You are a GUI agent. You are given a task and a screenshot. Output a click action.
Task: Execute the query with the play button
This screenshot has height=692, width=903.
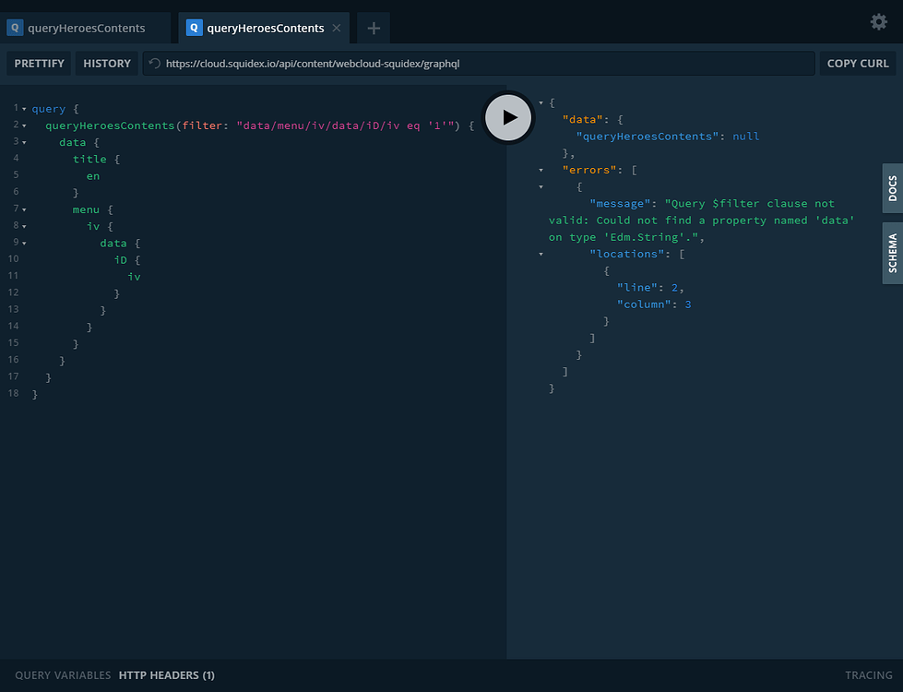508,117
